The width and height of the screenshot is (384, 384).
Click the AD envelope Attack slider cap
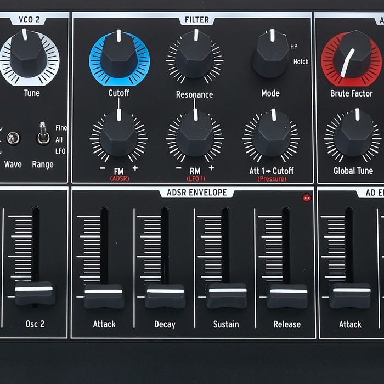[350, 295]
